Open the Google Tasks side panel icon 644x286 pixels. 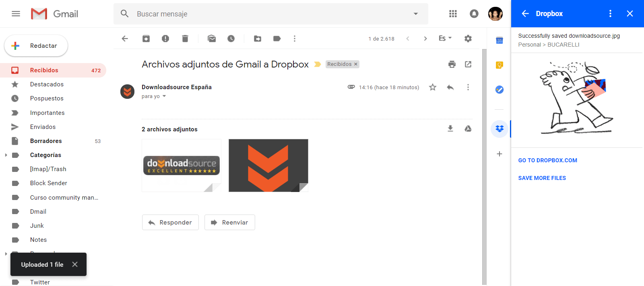coord(500,90)
